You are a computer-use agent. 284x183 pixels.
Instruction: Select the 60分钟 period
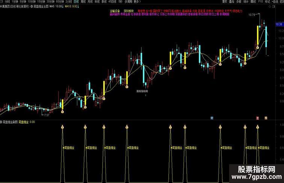click(60, 2)
